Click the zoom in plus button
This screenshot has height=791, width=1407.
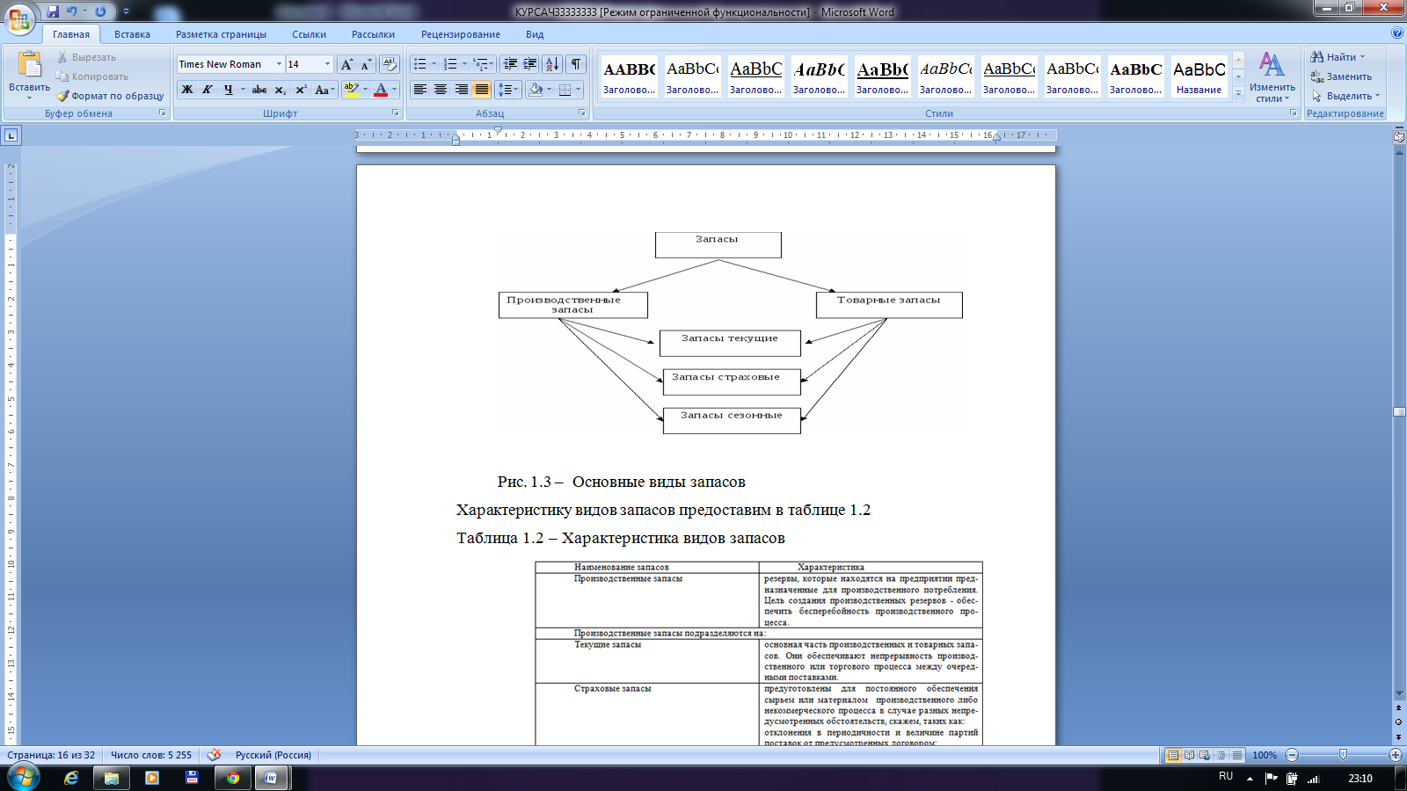point(1396,755)
